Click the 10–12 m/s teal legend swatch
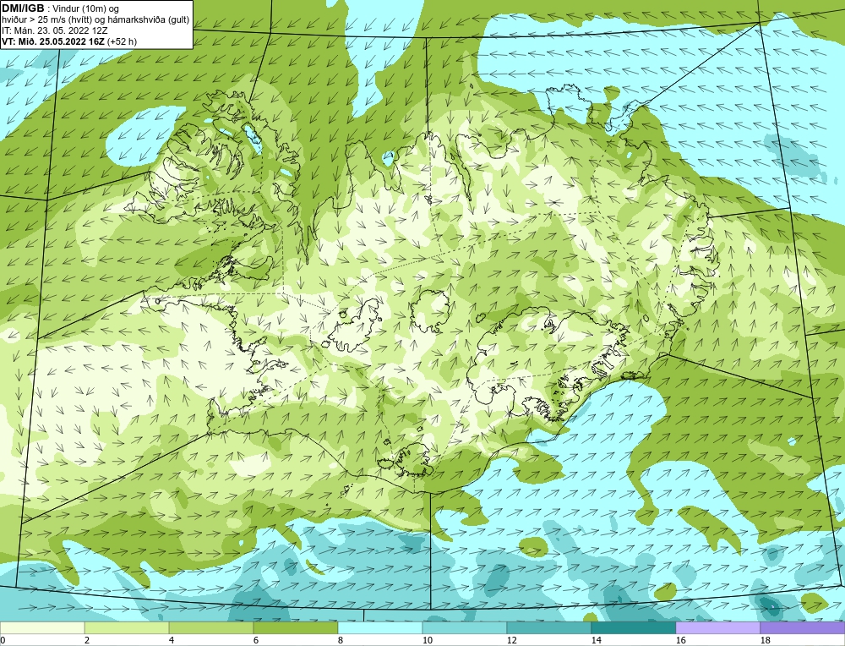Image resolution: width=845 pixels, height=646 pixels. pyautogui.click(x=465, y=627)
